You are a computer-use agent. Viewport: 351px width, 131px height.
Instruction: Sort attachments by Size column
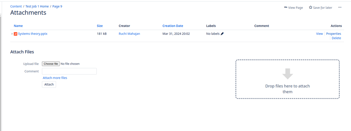100,26
